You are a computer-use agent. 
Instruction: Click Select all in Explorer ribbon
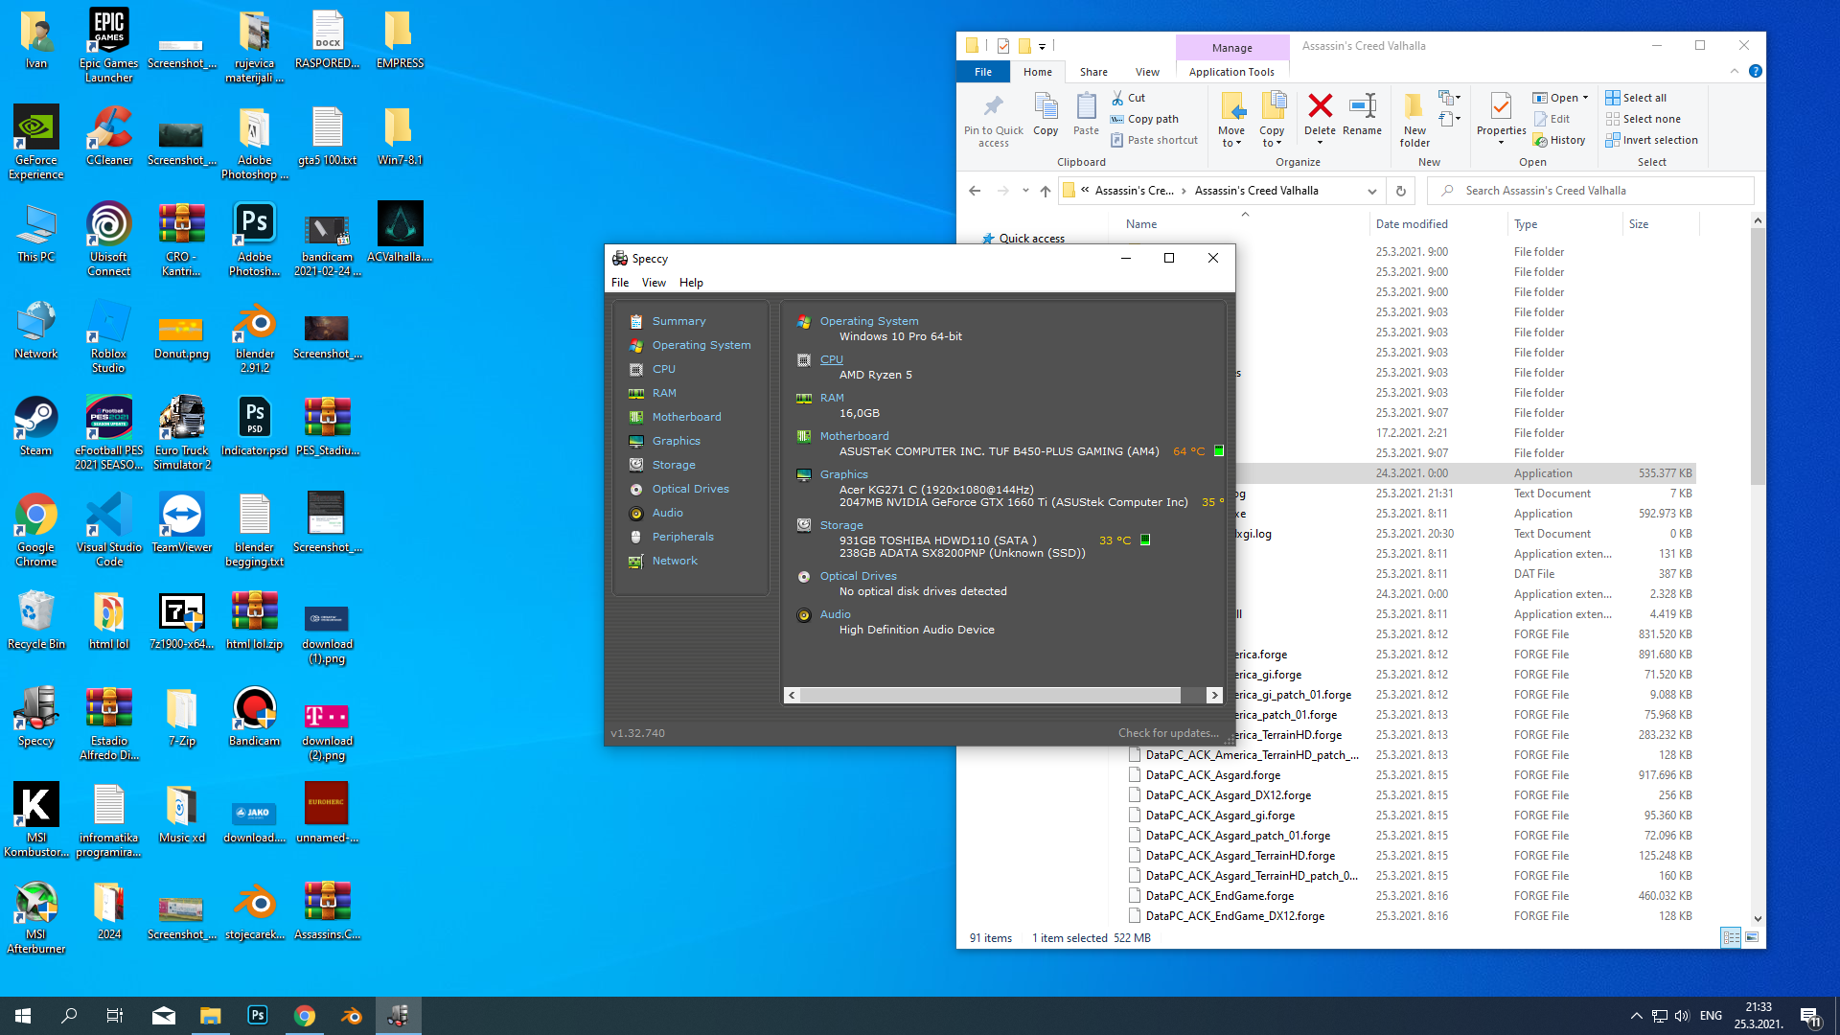coord(1636,98)
